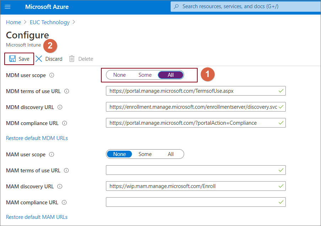The width and height of the screenshot is (321, 226).
Task: Show info for MAM discovery URL
Action: 60,187
